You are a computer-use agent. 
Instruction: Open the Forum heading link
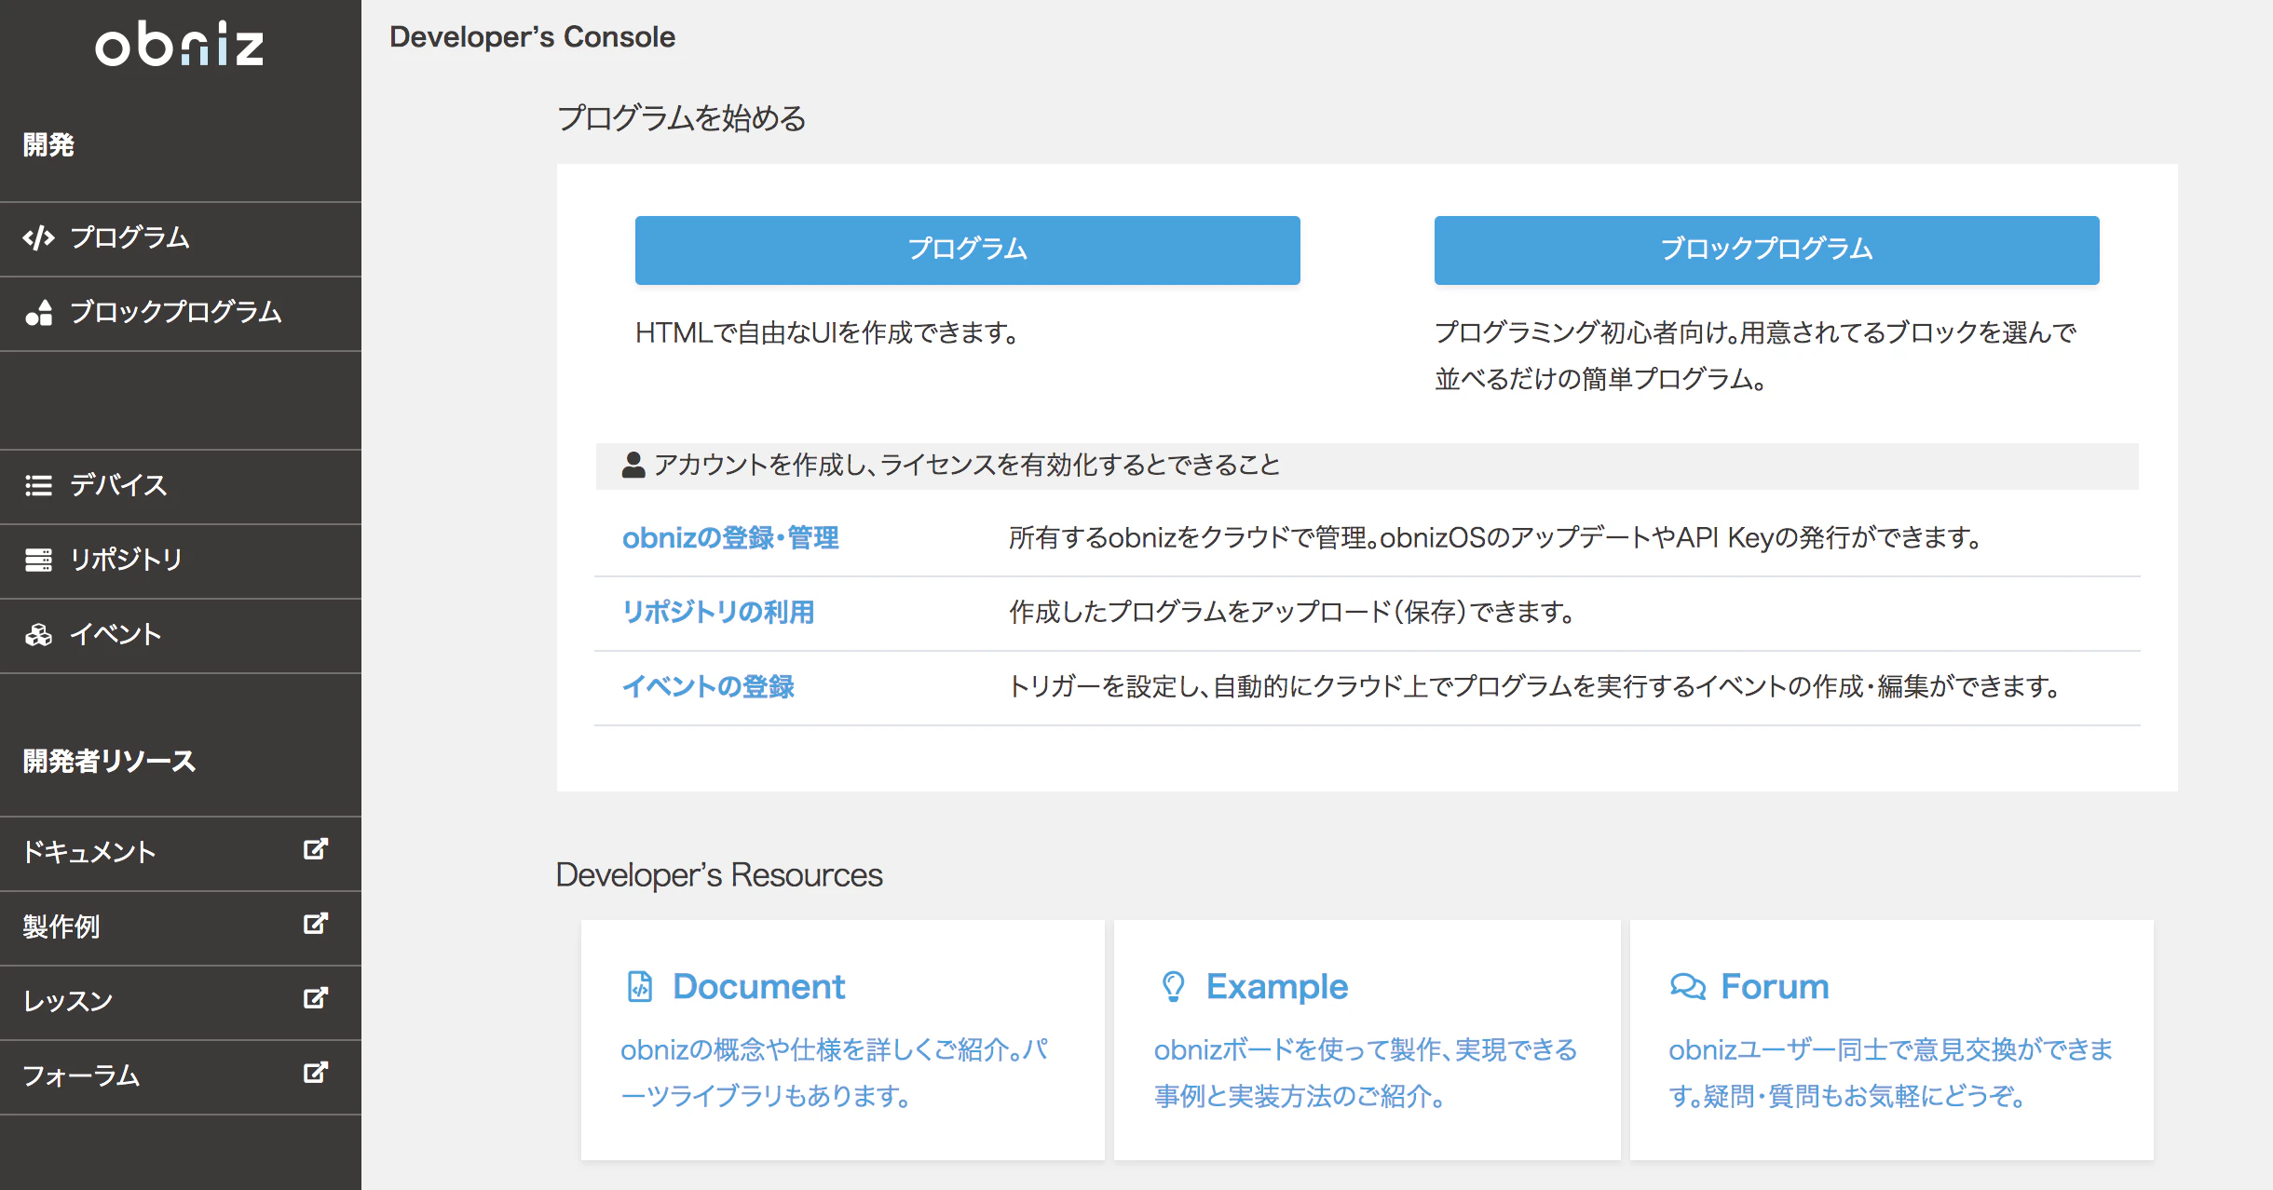click(1775, 986)
